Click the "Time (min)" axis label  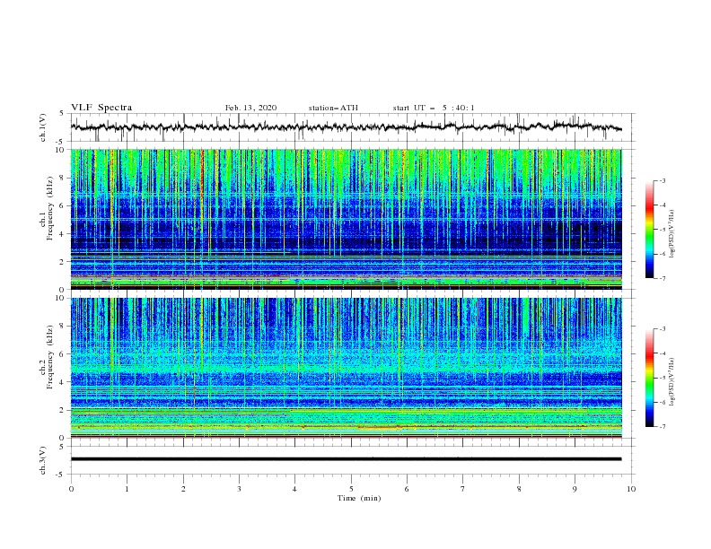359,498
